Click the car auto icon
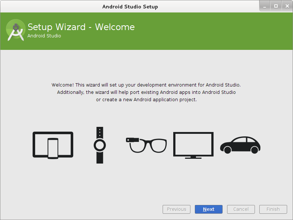Viewport: 293px width, 220px height. 240,145
